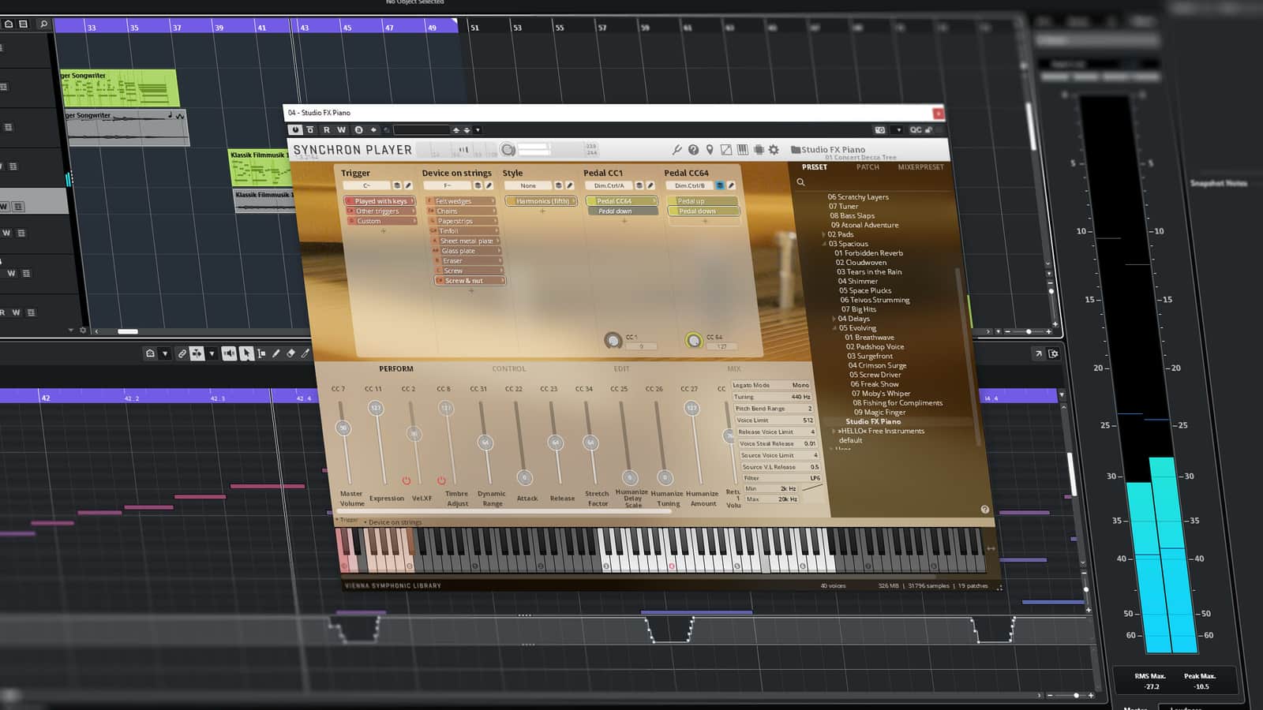
Task: Click the wrench tool icon
Action: coord(676,150)
